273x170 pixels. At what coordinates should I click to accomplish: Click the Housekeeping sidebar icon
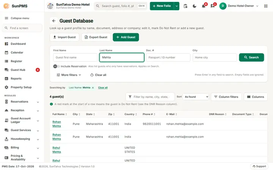coord(6,139)
